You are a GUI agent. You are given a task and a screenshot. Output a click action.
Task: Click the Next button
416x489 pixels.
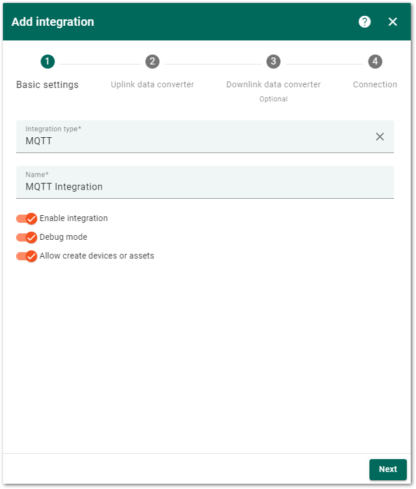tap(388, 469)
